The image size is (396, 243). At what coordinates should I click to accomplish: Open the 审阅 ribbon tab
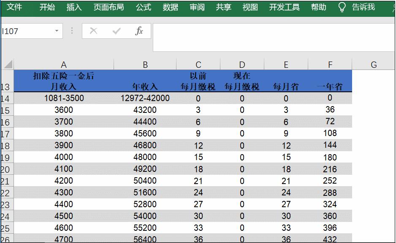pos(196,7)
